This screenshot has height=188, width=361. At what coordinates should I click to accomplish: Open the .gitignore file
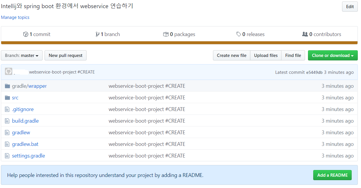point(23,109)
